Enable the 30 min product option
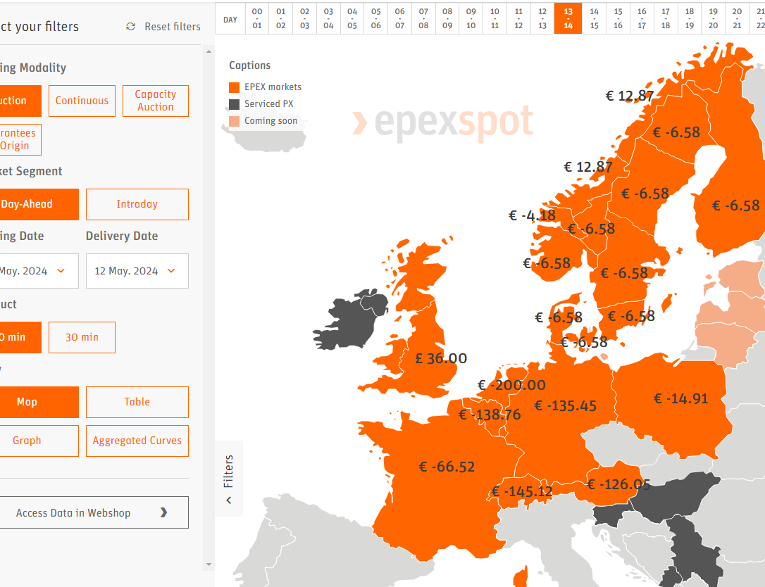 (x=82, y=337)
